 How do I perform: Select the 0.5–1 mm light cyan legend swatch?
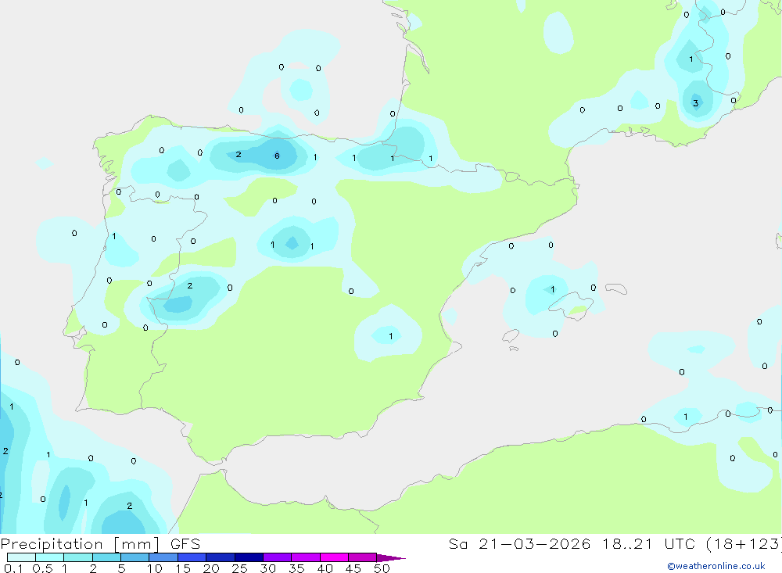coord(49,557)
